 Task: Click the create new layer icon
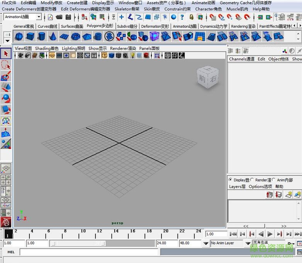tap(288, 195)
